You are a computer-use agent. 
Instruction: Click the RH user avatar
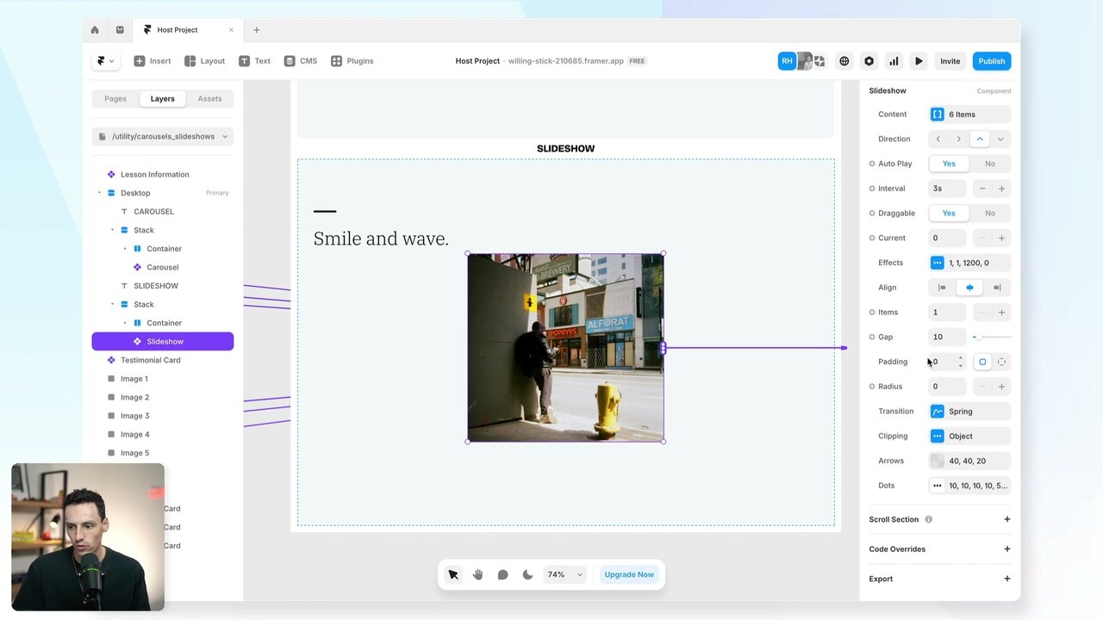pyautogui.click(x=787, y=61)
